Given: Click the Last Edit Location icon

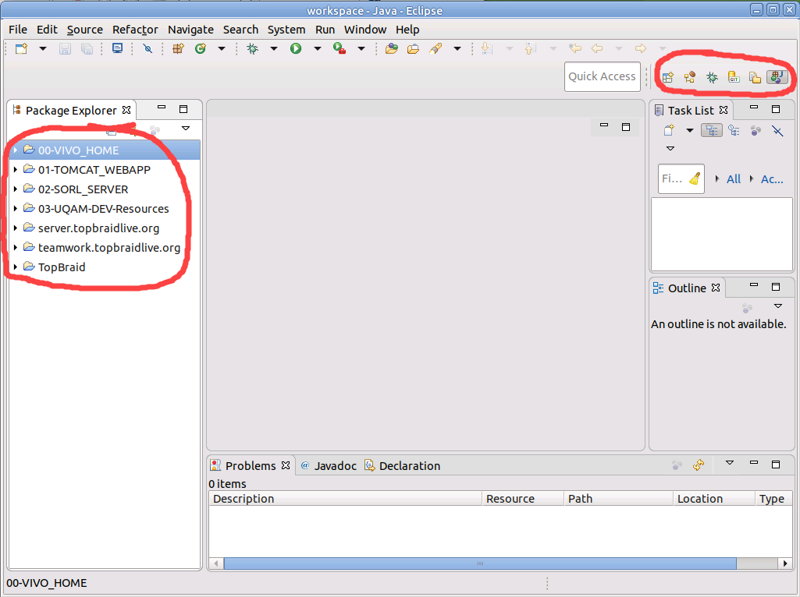Looking at the screenshot, I should point(575,48).
